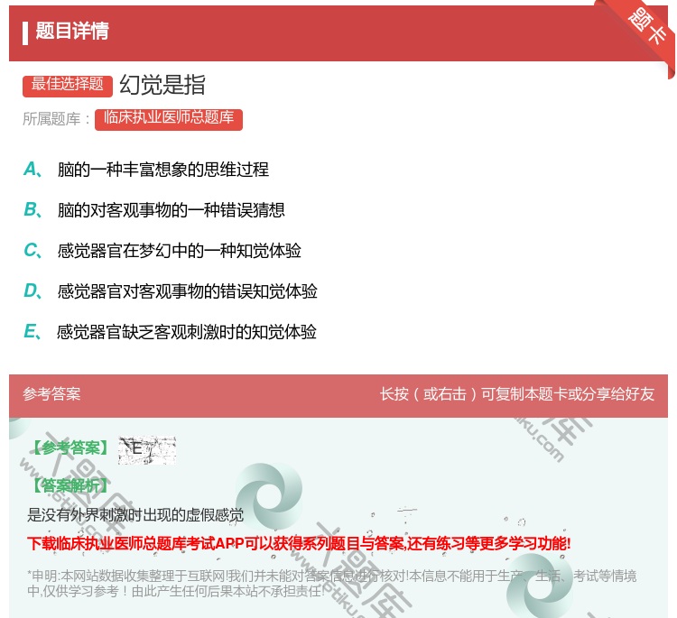Select option B 脑的对客观事物的一种错误猜想

(x=154, y=209)
